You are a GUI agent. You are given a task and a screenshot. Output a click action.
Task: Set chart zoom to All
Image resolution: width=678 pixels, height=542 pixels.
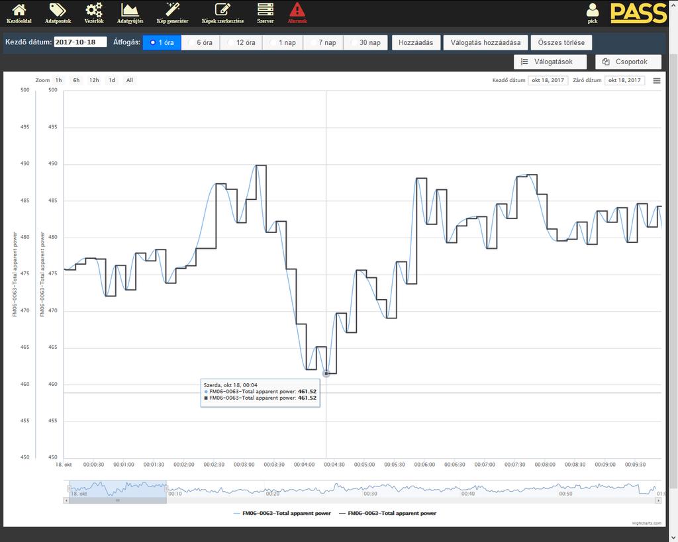point(130,80)
